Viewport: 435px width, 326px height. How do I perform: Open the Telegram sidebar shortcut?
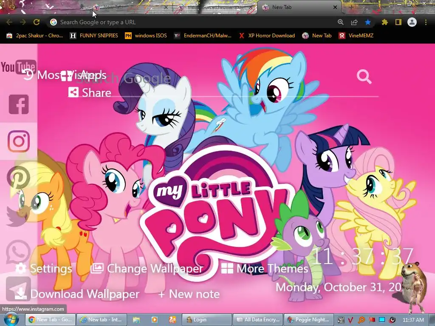(x=18, y=289)
